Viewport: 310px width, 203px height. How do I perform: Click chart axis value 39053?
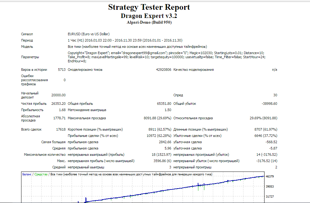(x=270, y=187)
